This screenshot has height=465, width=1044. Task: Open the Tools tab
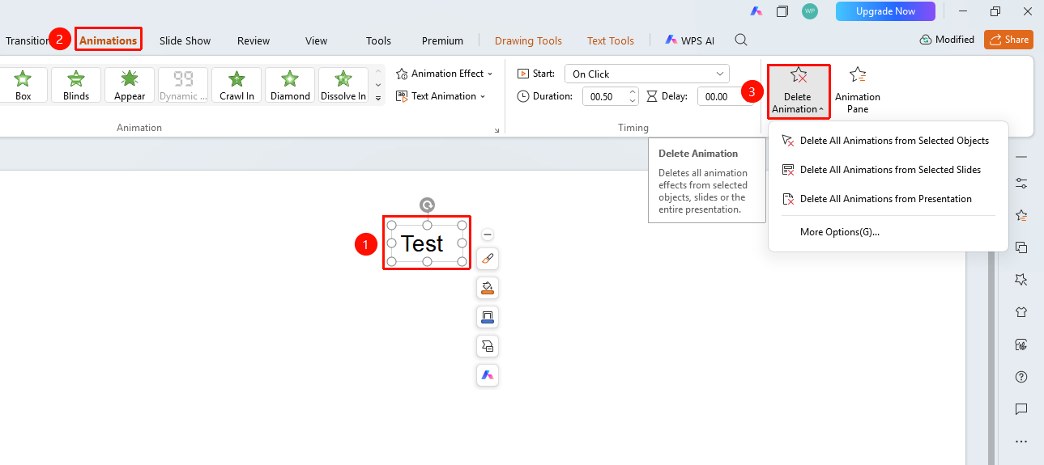click(x=378, y=40)
